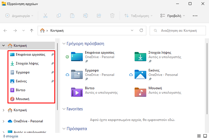Click pin icon next to sidebar Έγγραφα

[52, 72]
